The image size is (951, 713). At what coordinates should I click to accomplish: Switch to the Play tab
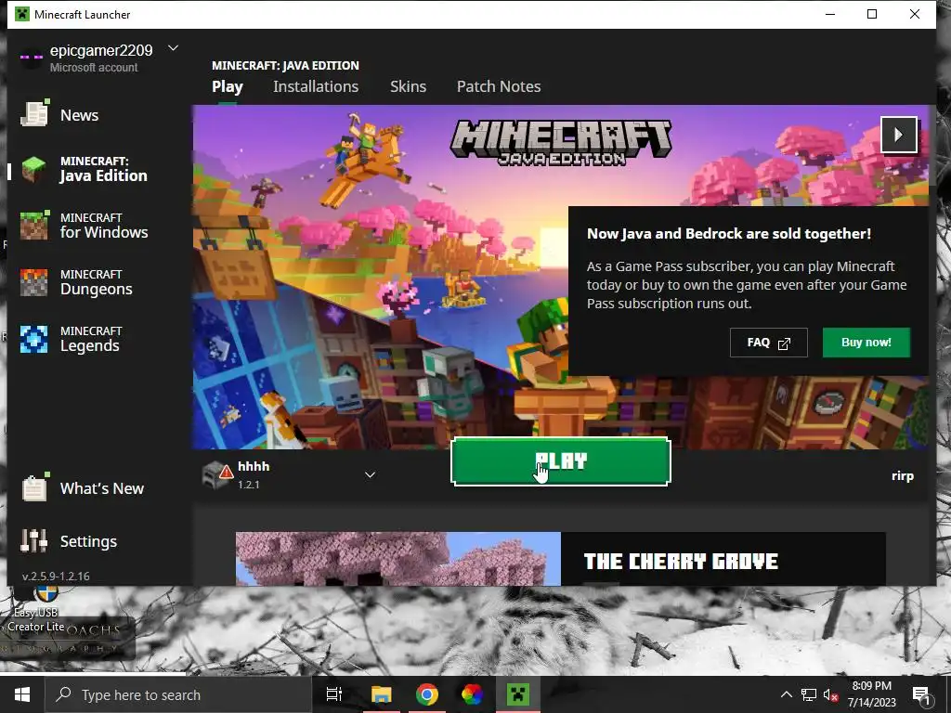(228, 86)
